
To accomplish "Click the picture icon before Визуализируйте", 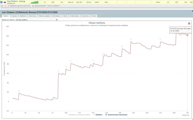I will [33, 6].
